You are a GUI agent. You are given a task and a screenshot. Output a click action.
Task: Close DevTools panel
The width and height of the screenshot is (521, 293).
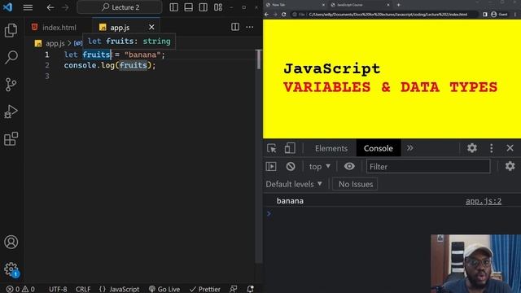coord(510,148)
